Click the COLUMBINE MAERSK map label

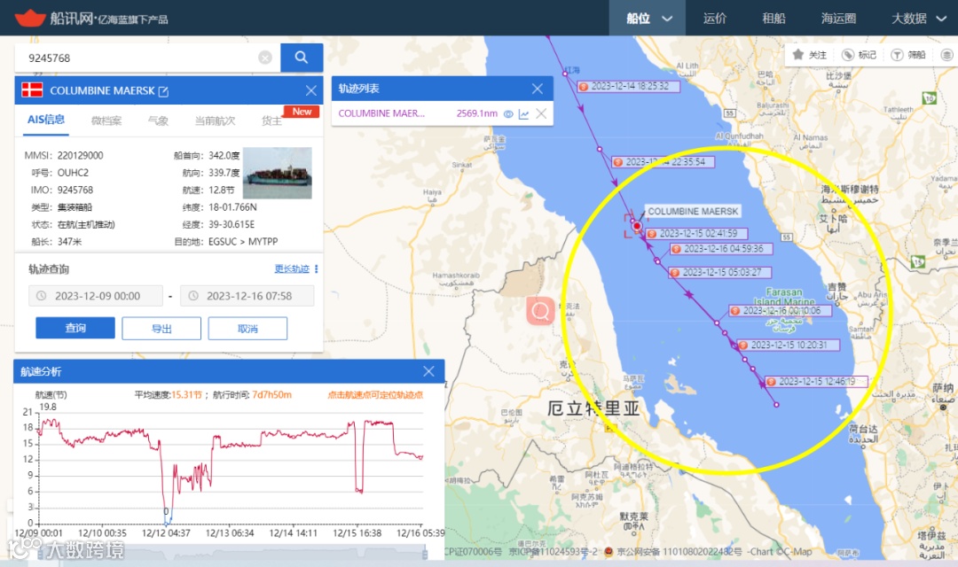pyautogui.click(x=693, y=211)
